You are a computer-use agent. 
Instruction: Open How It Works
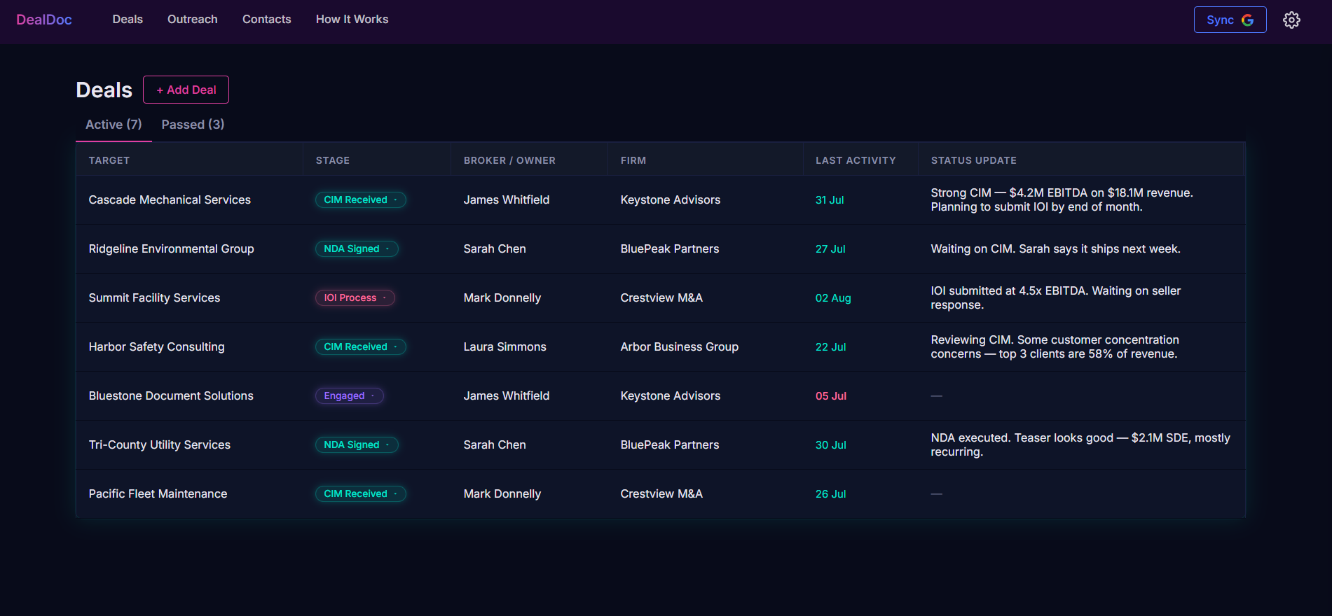coord(352,20)
